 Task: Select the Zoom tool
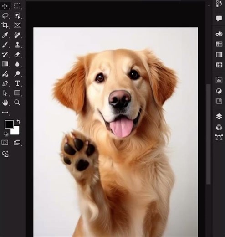17,103
